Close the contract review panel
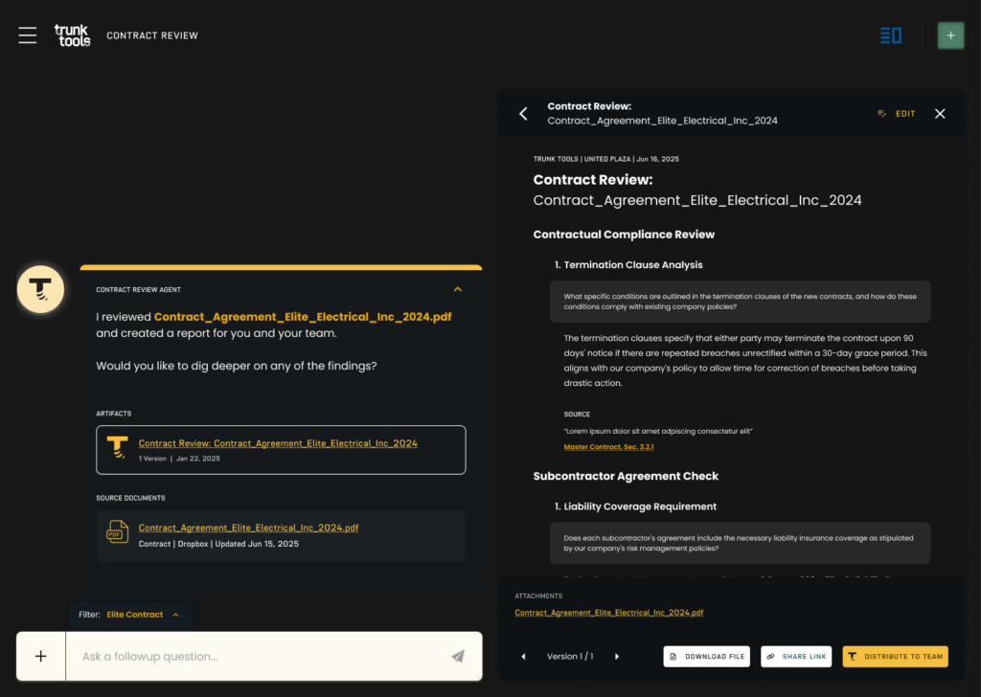Screen dimensions: 981x697 [x=940, y=114]
